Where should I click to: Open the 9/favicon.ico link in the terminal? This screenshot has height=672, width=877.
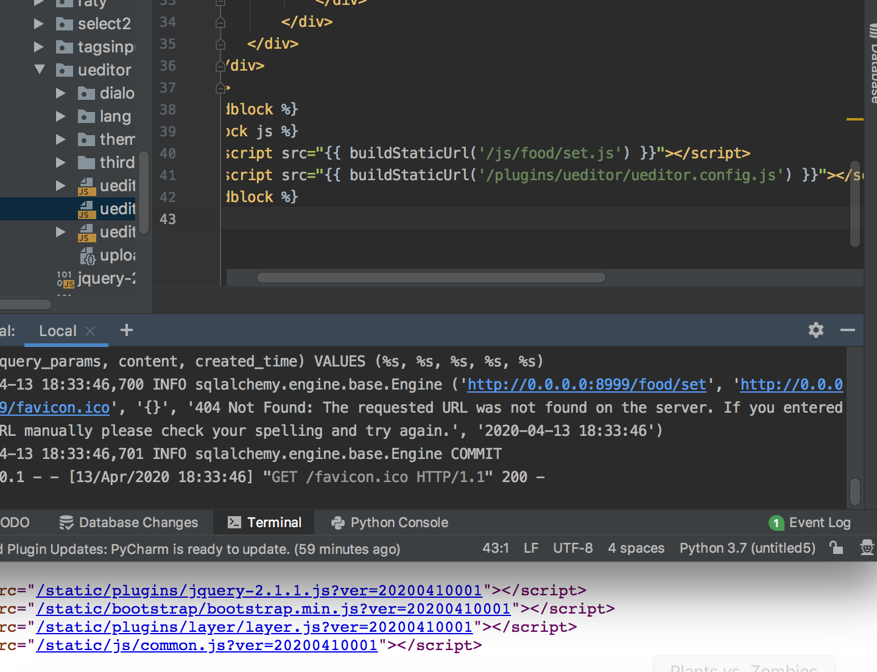(x=55, y=408)
